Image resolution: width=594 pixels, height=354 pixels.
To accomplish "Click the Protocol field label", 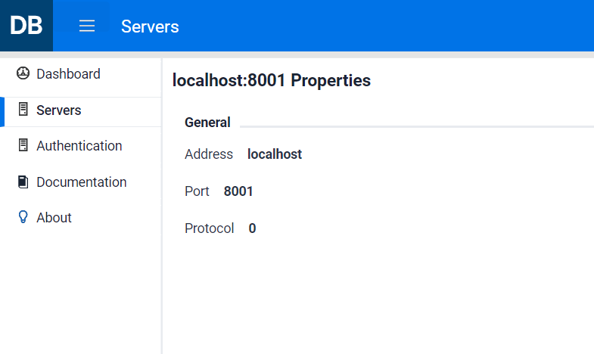I will 210,228.
